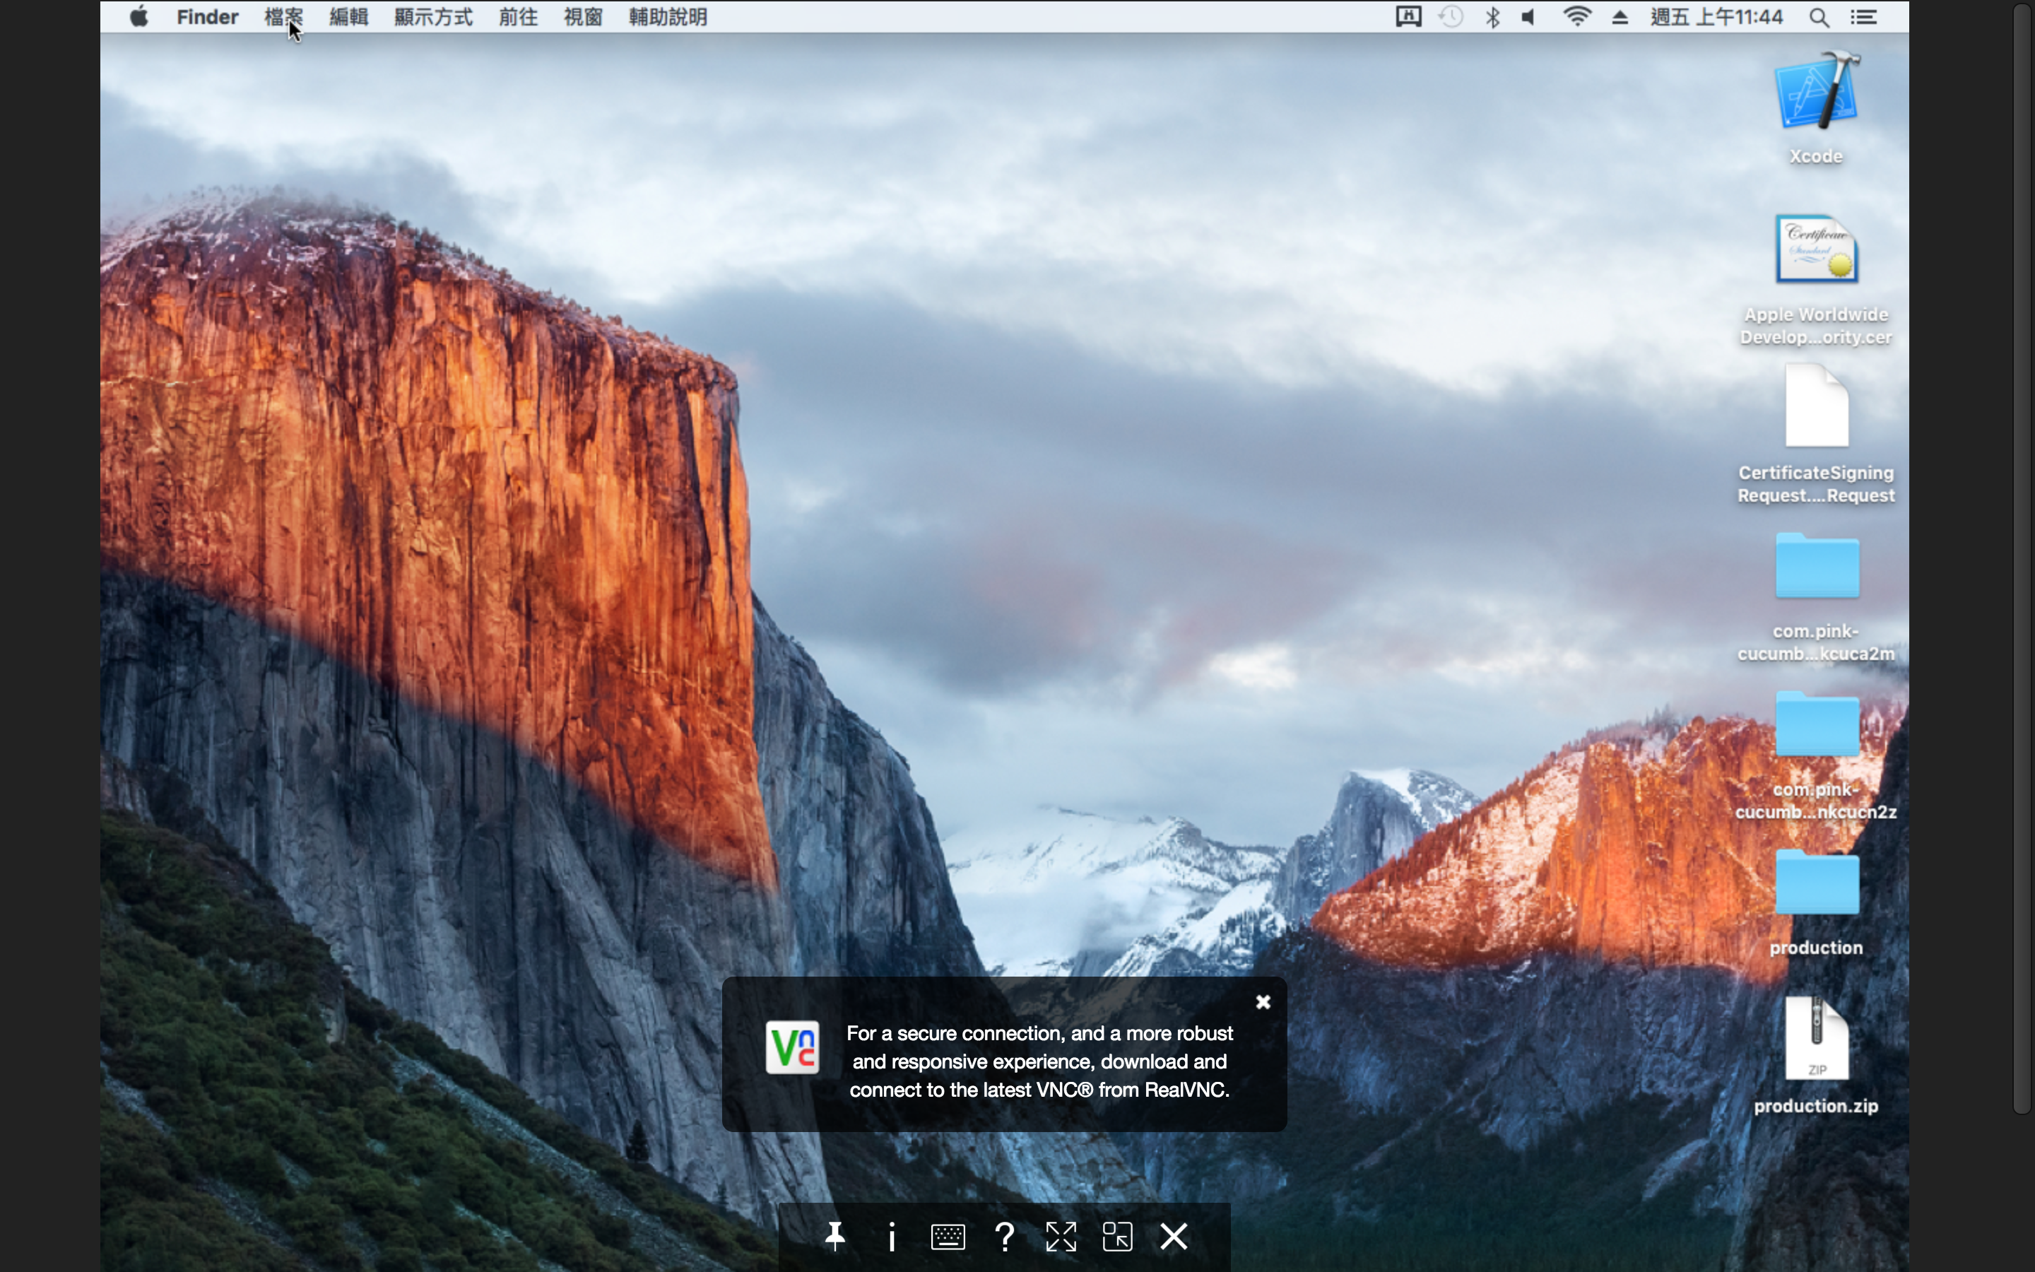Click the VNC logo in notification
This screenshot has height=1272, width=2035.
click(791, 1047)
